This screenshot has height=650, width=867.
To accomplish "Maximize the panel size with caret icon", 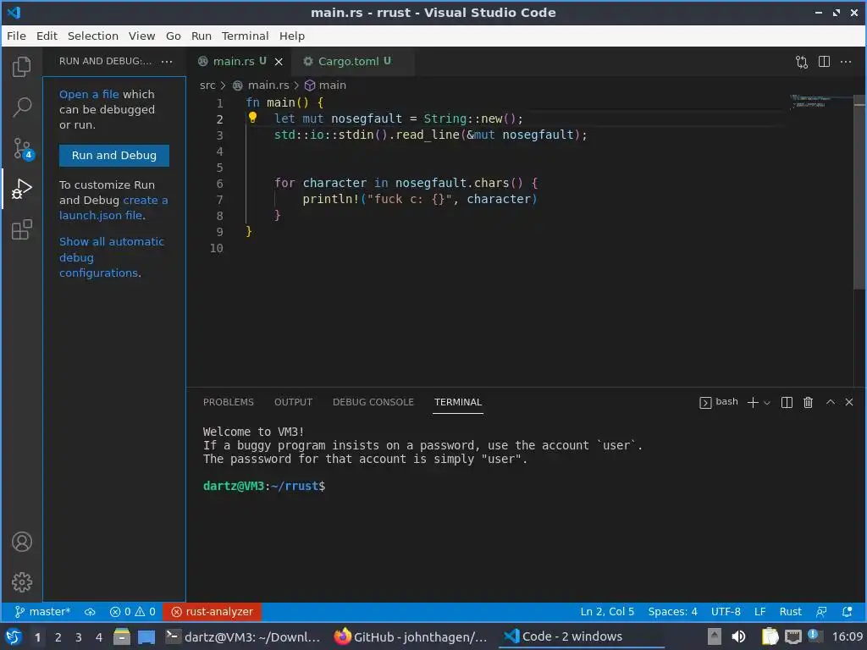I will tap(831, 402).
